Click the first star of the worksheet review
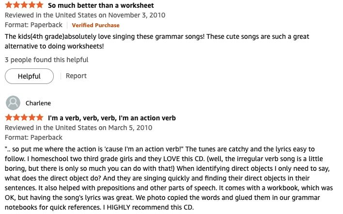 [9, 6]
